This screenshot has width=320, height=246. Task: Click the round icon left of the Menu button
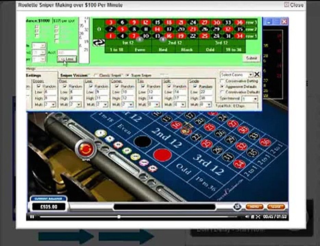(x=237, y=206)
